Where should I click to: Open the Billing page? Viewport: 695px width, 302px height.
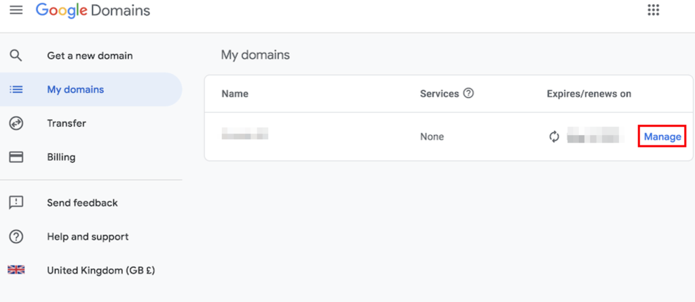[x=61, y=157]
